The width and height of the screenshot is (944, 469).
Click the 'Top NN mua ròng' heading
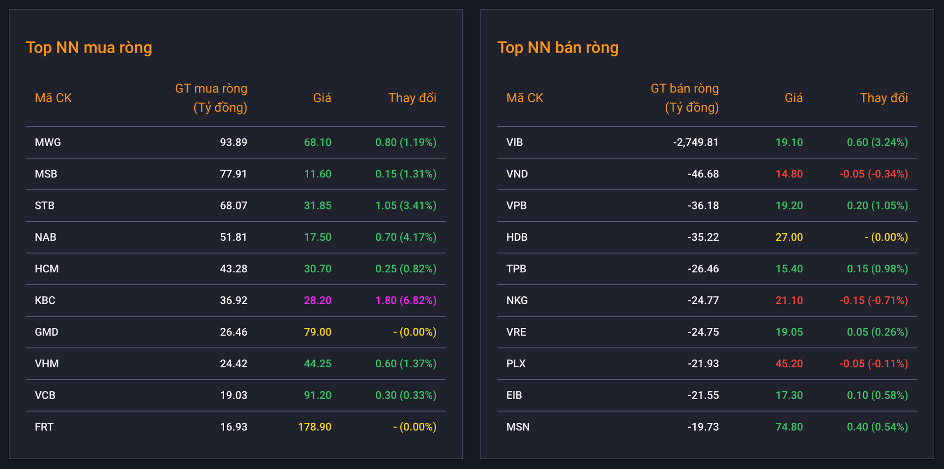89,48
